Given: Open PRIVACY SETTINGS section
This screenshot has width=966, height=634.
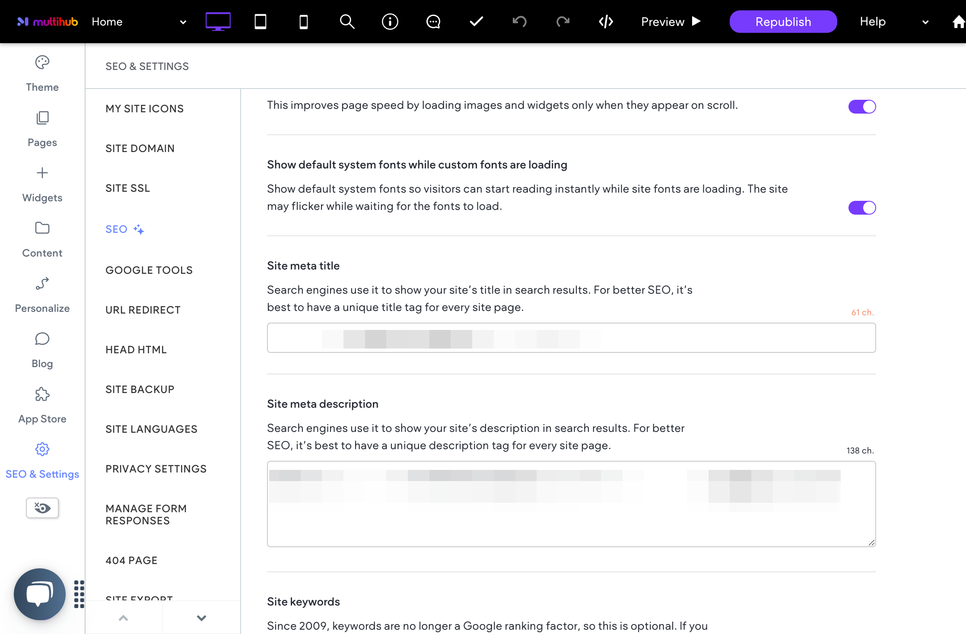Looking at the screenshot, I should [x=156, y=469].
